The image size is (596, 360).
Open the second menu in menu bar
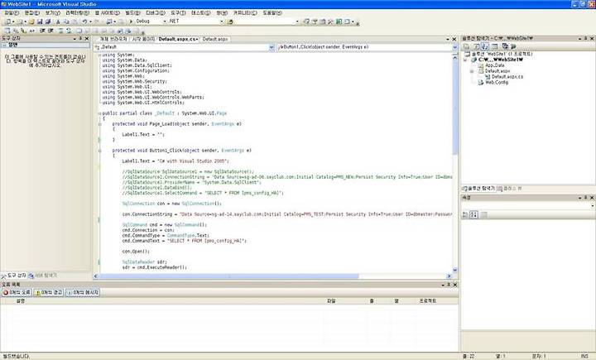coord(32,13)
